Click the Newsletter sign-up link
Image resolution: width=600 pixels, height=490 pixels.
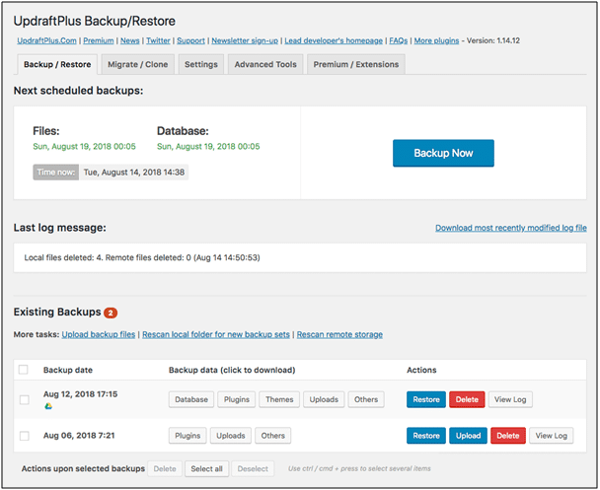click(245, 40)
